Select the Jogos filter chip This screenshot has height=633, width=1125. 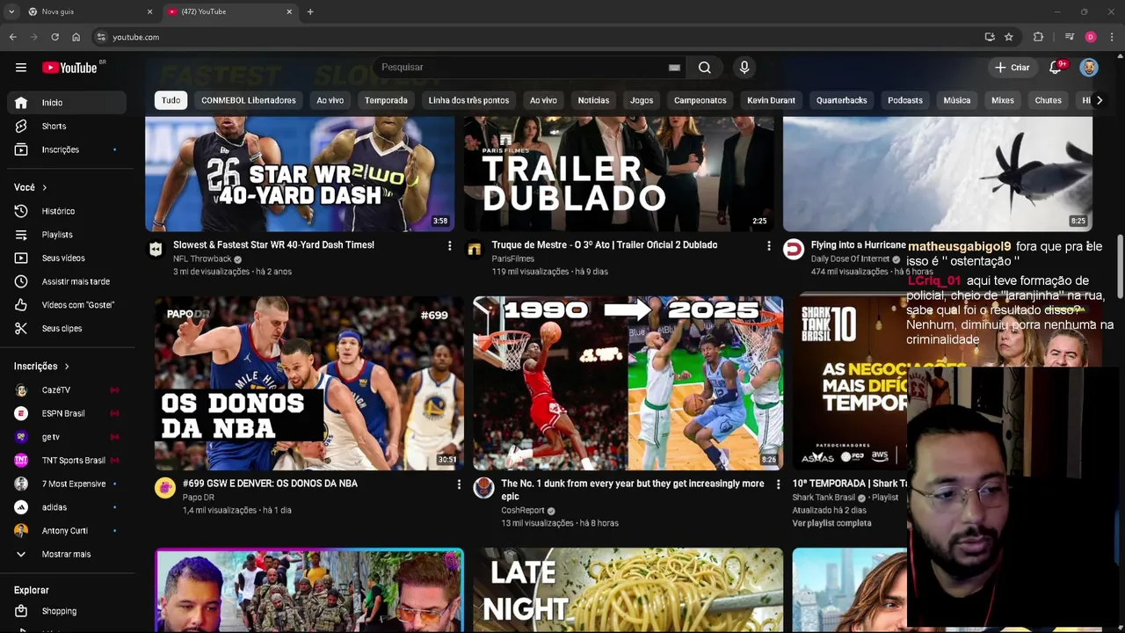point(642,100)
